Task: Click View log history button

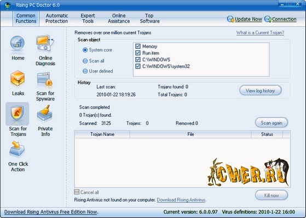Action: 261,90
